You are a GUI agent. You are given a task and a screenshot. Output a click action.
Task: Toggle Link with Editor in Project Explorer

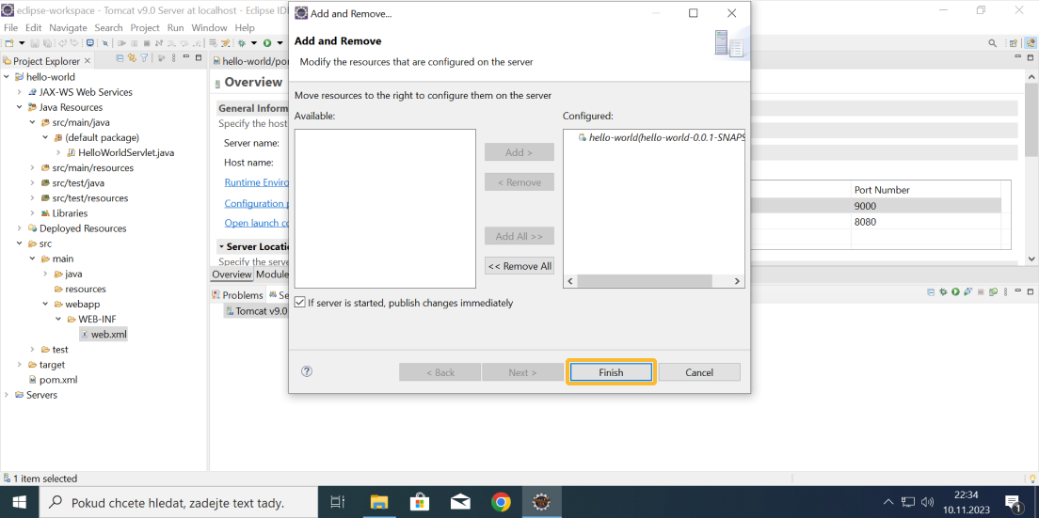[132, 58]
